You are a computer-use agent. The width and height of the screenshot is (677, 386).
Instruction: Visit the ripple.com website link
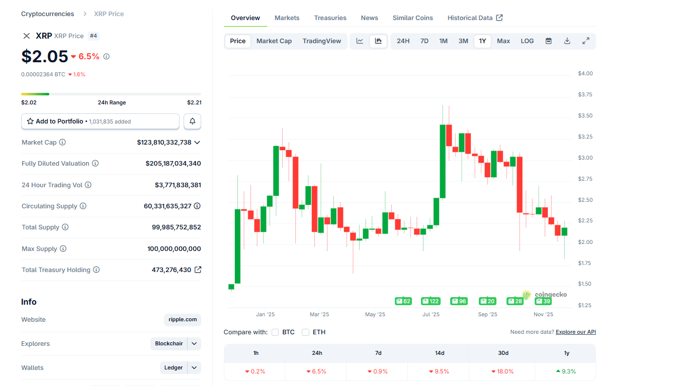pyautogui.click(x=182, y=320)
